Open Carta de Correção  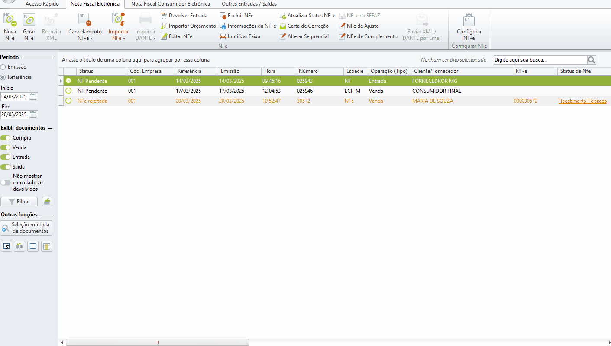coord(304,26)
